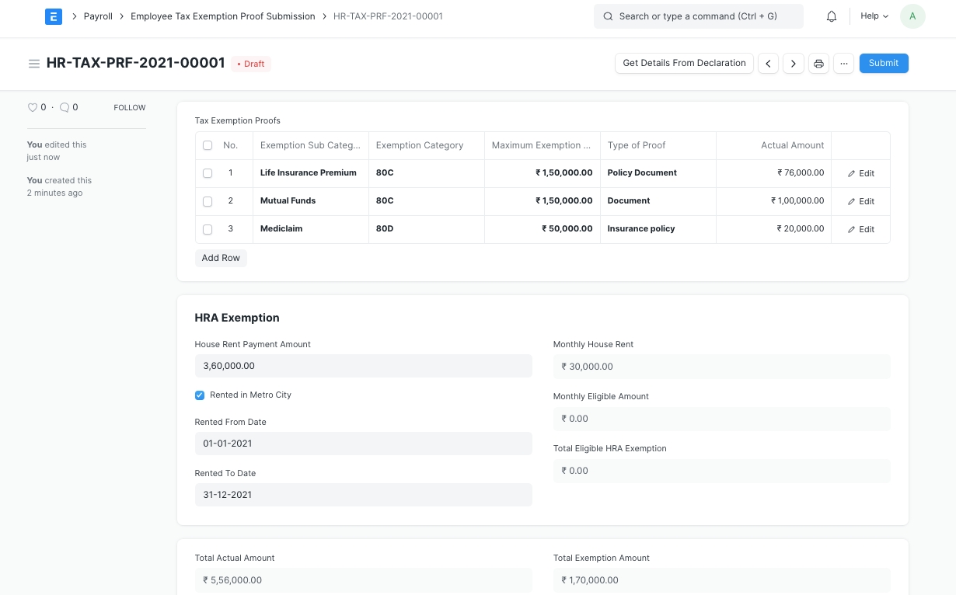Open Employee Tax Exemption Proof Submission breadcrumb
This screenshot has height=595, width=956.
click(x=222, y=16)
